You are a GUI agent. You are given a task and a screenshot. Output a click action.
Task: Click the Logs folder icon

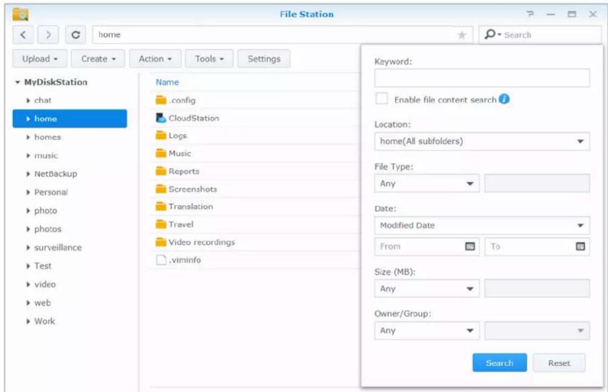coord(161,135)
